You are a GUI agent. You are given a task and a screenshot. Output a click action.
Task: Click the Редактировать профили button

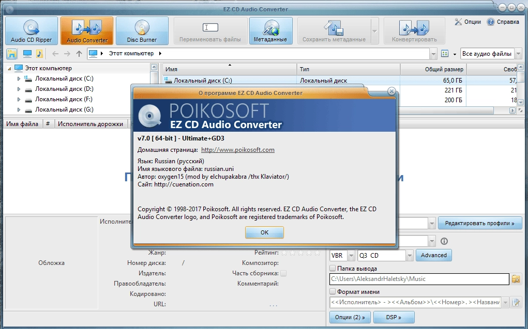point(480,223)
